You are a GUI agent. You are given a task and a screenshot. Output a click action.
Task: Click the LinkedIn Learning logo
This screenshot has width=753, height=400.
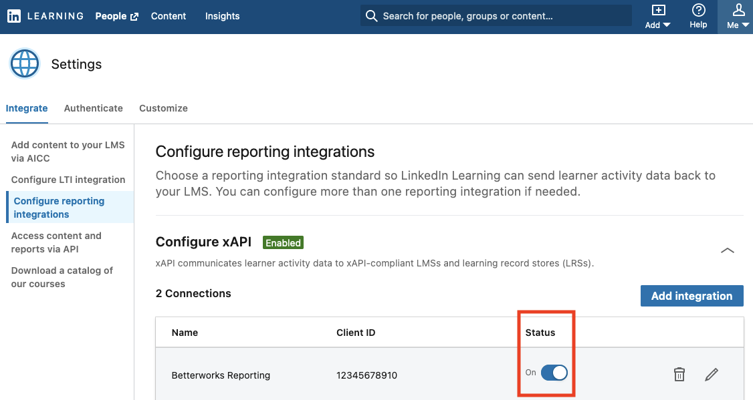pos(14,15)
